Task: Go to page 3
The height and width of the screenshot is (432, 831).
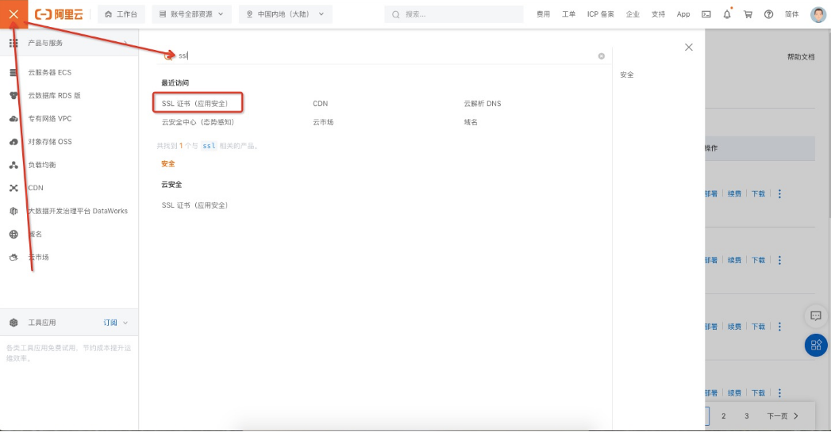Action: (x=747, y=416)
